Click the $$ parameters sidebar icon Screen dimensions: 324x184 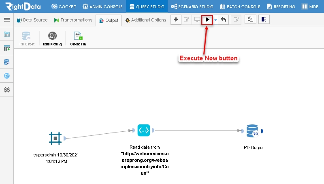[x=7, y=90]
